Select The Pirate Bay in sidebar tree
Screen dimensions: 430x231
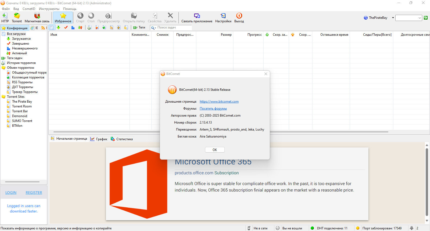coord(22,102)
